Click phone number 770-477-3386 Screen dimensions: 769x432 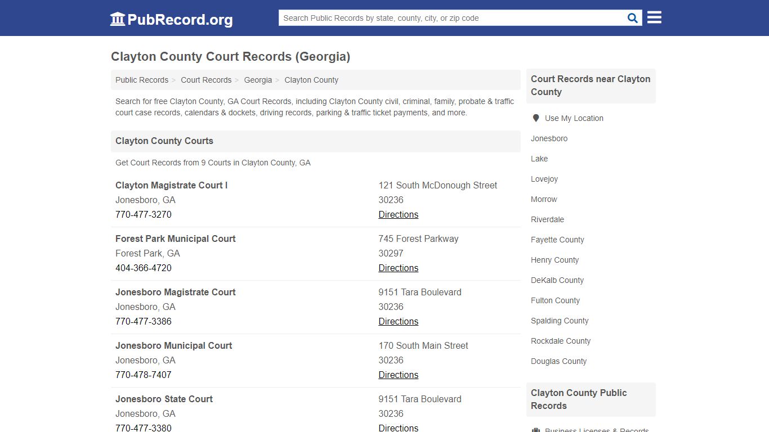click(144, 321)
